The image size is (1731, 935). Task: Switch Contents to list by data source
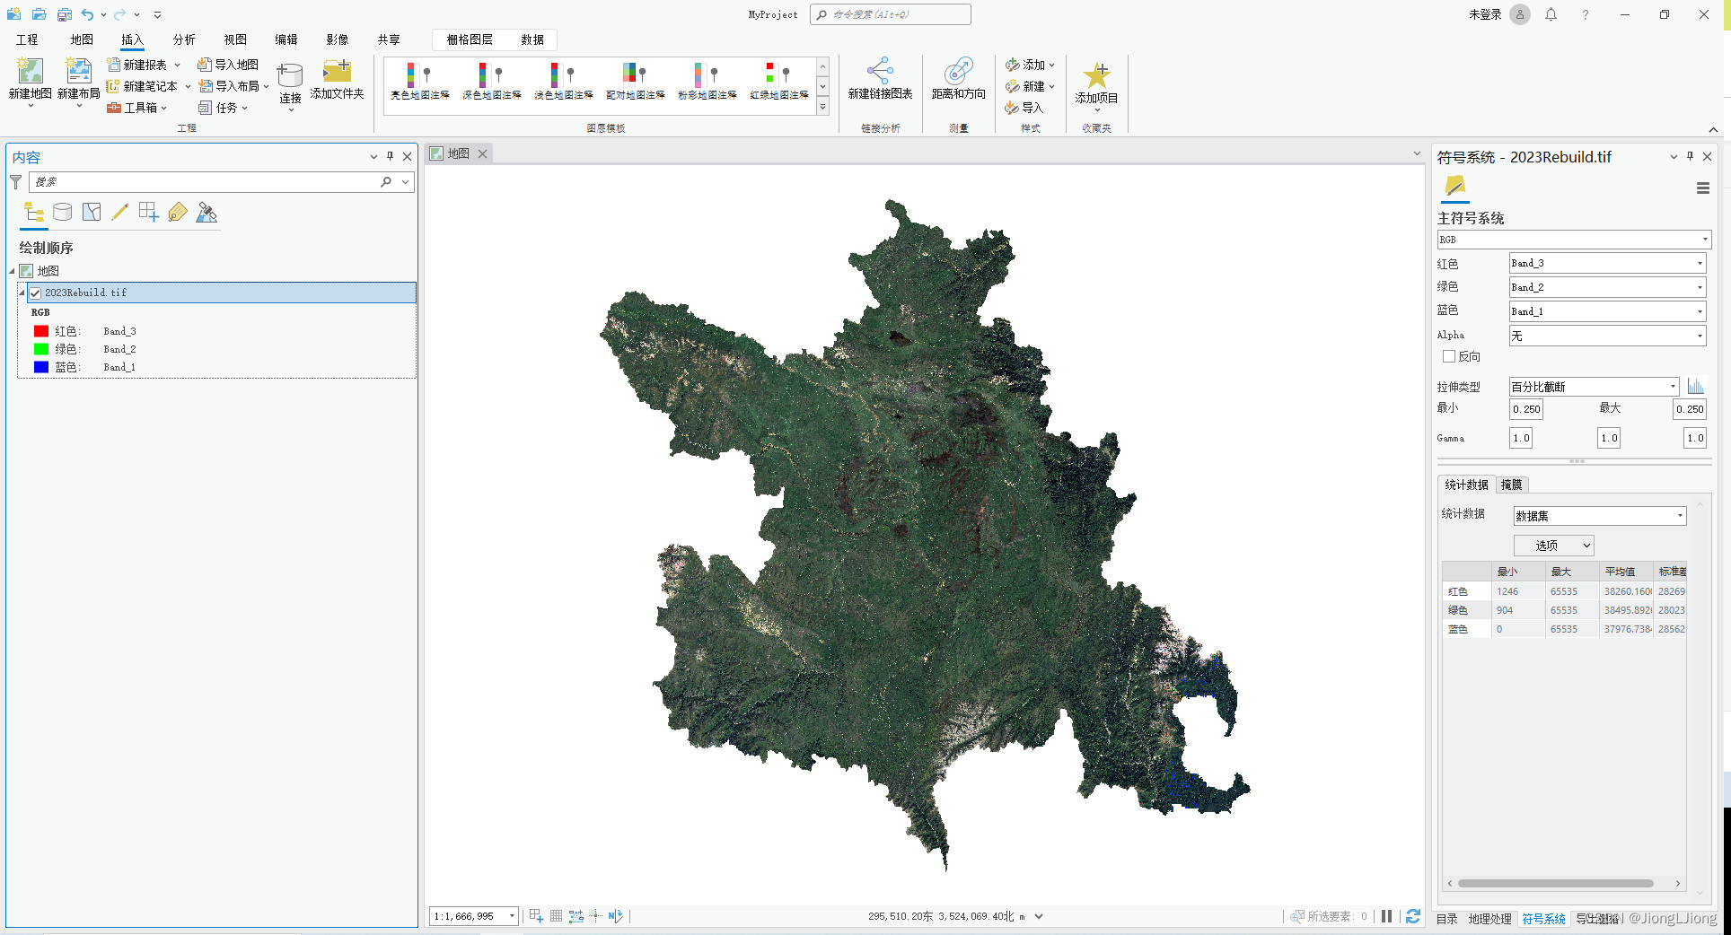62,212
